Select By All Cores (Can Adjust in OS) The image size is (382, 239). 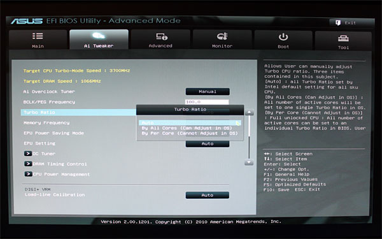coord(187,128)
